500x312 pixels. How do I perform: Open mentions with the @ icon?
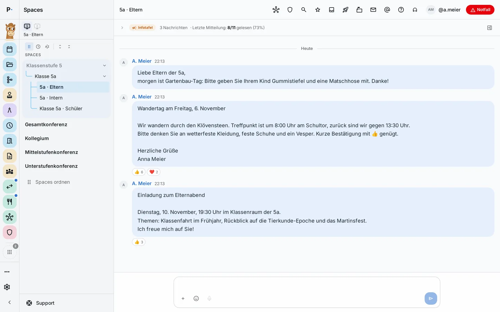pos(387,10)
